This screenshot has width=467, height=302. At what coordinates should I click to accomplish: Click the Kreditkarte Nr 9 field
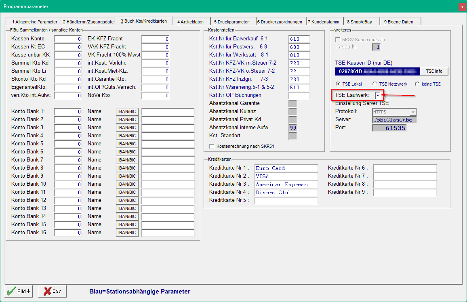coord(405,193)
